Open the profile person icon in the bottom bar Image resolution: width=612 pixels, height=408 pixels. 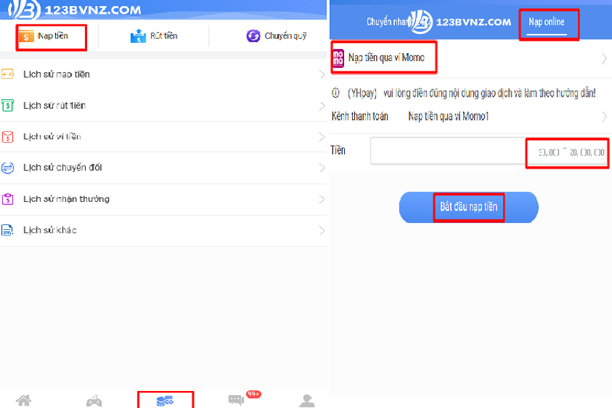coord(307,401)
